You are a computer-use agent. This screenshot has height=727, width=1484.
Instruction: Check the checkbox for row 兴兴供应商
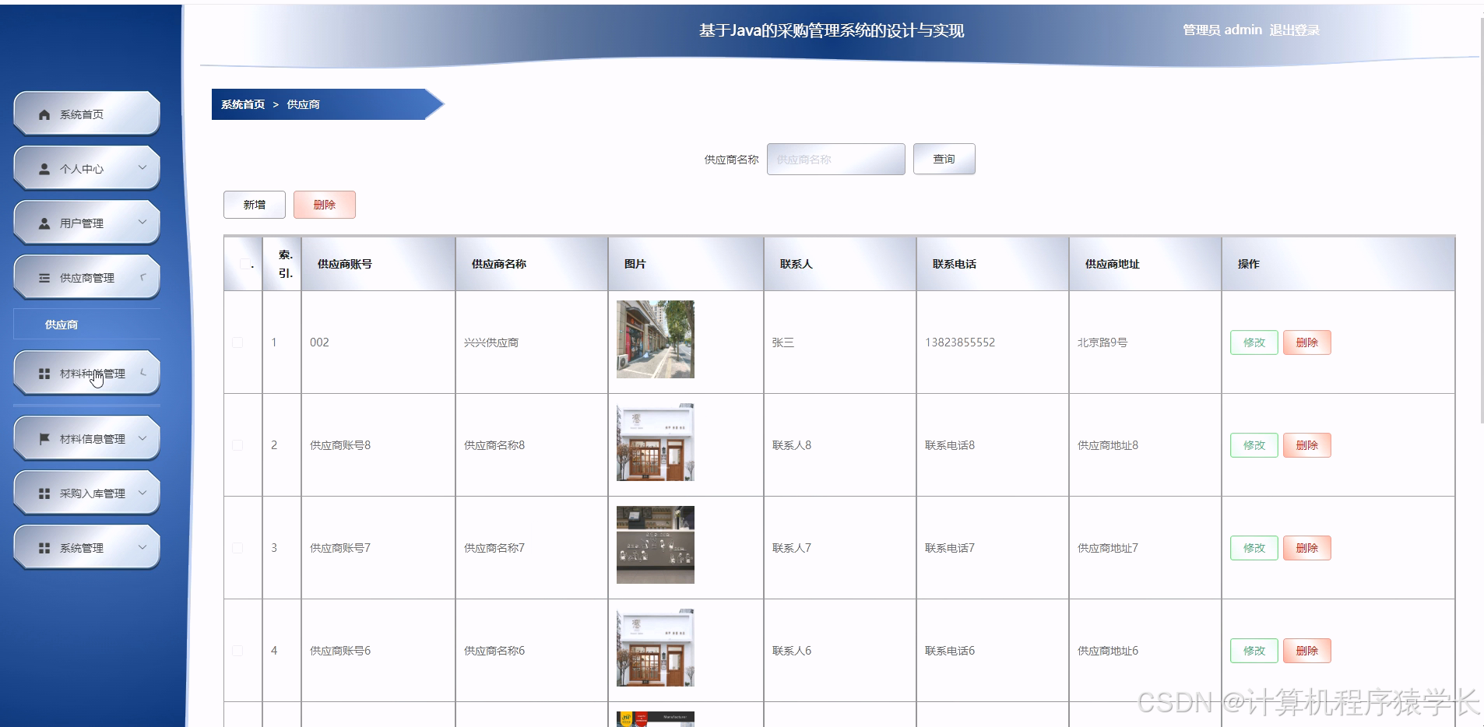(237, 342)
